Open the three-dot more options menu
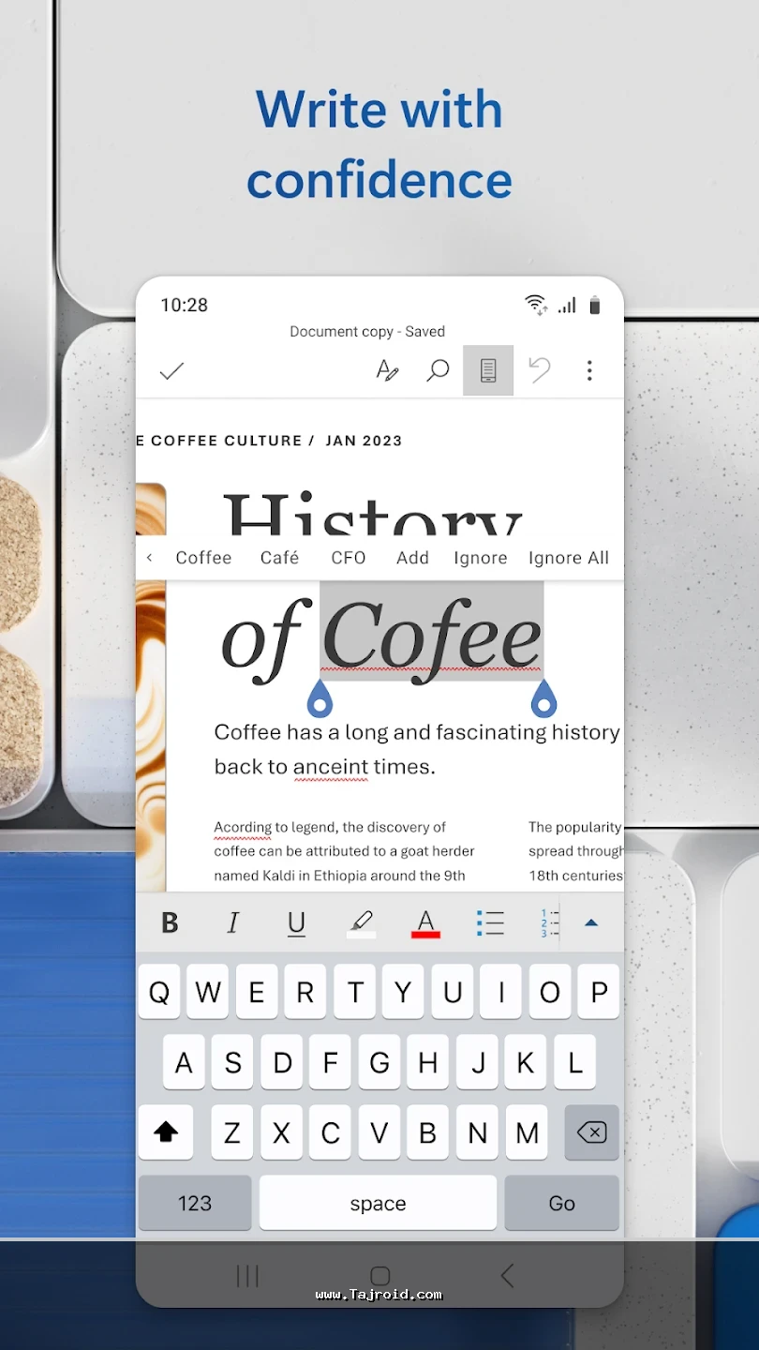 click(589, 371)
